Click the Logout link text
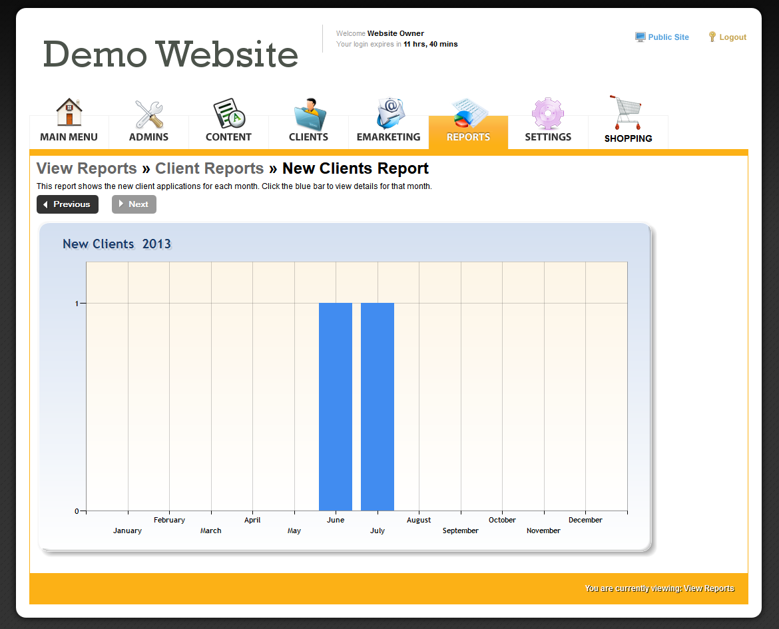The height and width of the screenshot is (629, 779). pos(732,37)
